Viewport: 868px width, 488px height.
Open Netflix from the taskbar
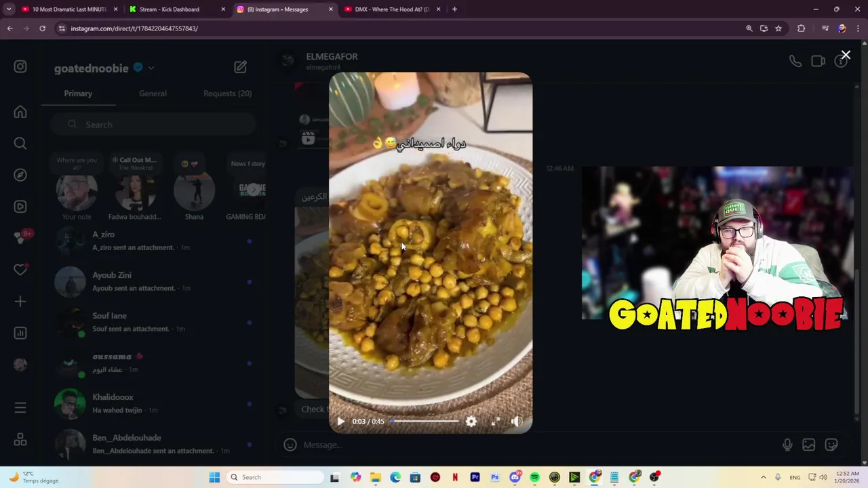(455, 477)
